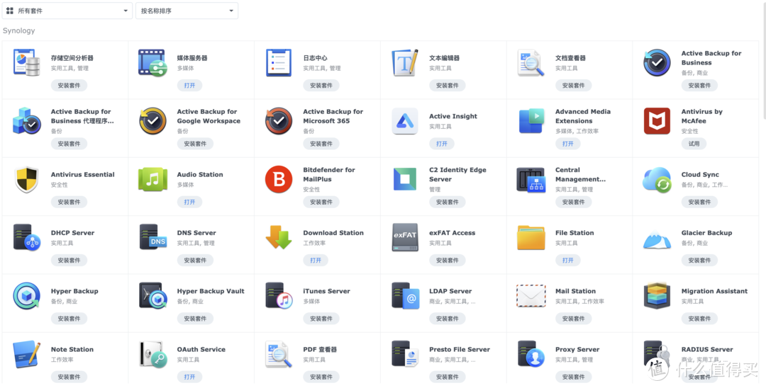Install the 日志中心 package

[x=321, y=85]
